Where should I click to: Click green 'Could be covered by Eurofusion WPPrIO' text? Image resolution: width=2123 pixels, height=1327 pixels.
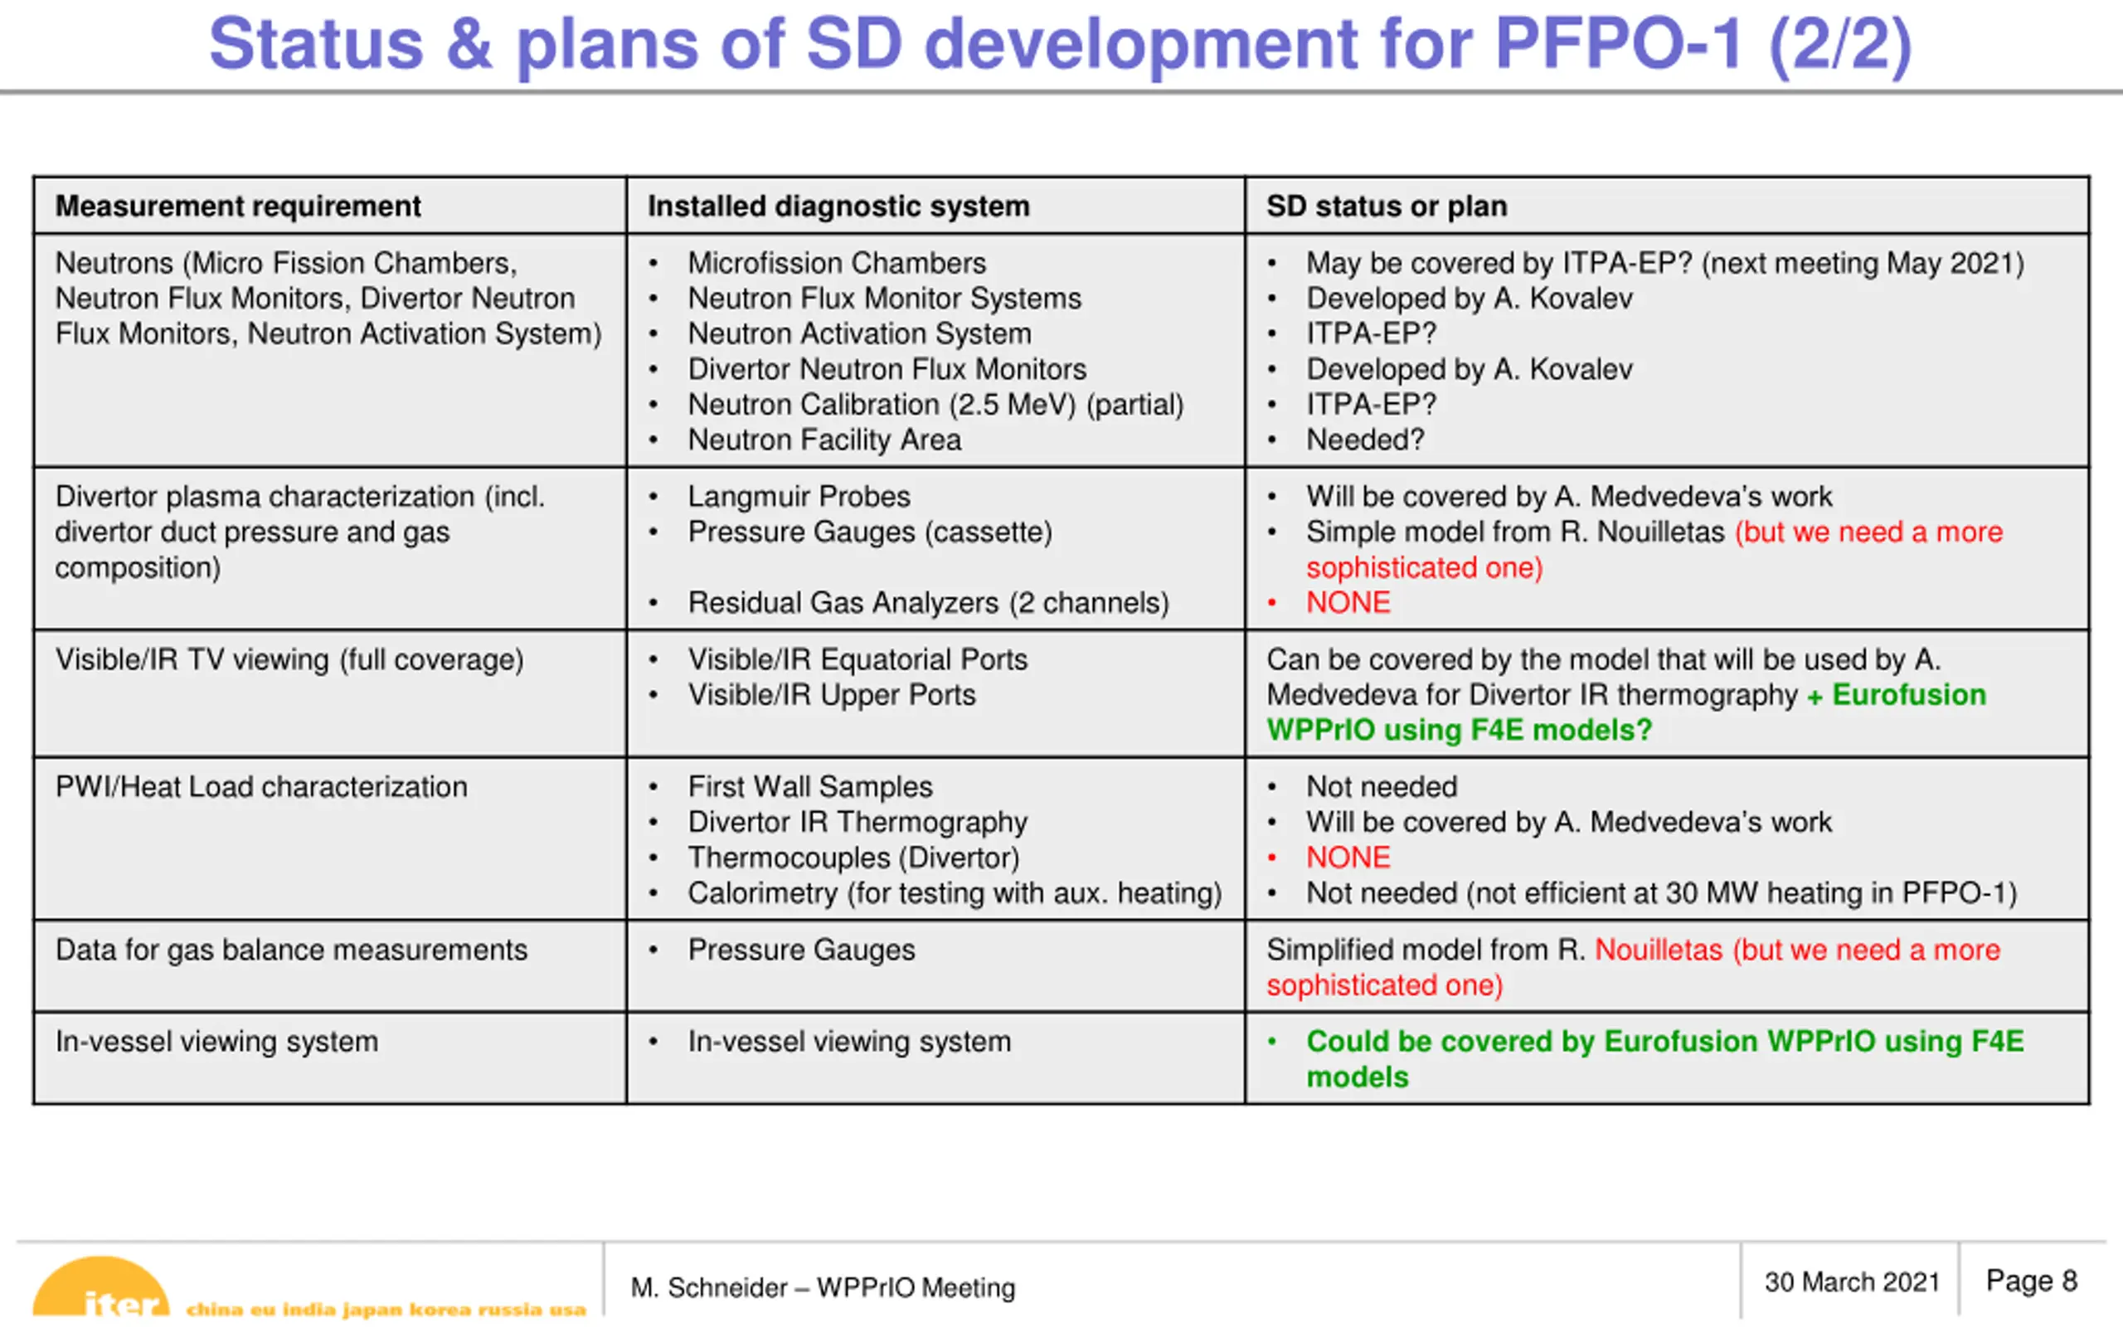[x=1592, y=1042]
